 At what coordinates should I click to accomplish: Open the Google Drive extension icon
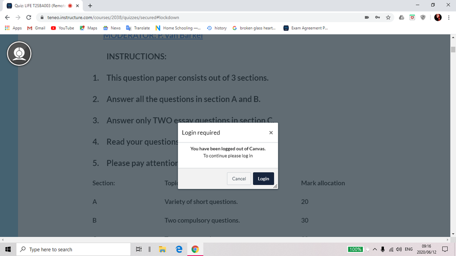(401, 17)
